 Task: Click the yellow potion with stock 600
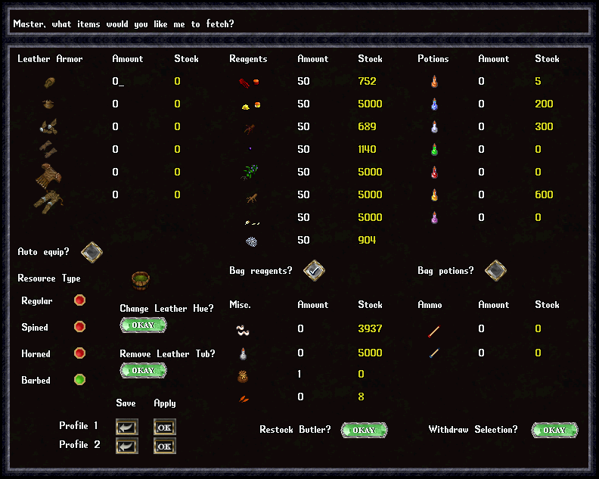434,194
